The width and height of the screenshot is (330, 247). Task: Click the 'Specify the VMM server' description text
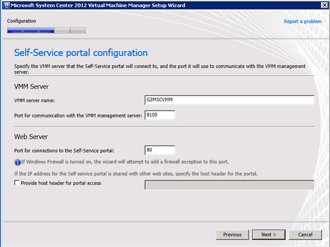160,69
